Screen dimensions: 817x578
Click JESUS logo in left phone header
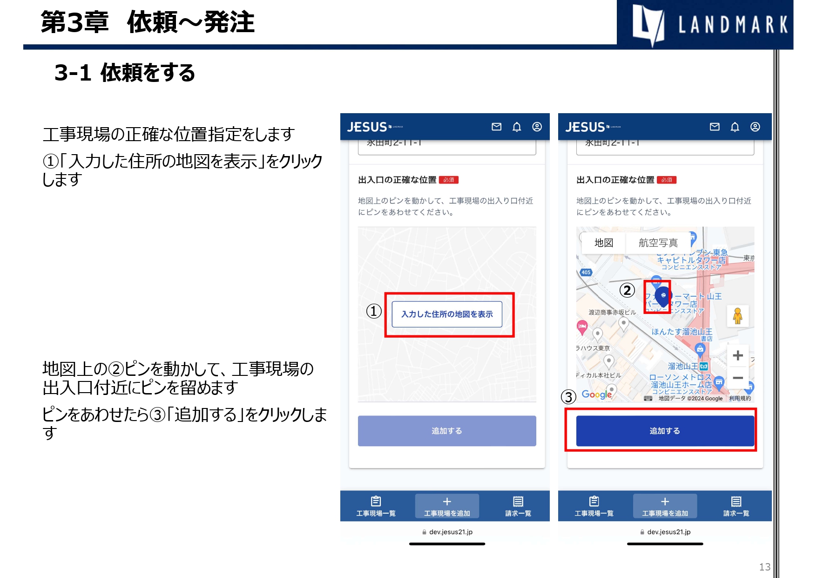point(375,127)
